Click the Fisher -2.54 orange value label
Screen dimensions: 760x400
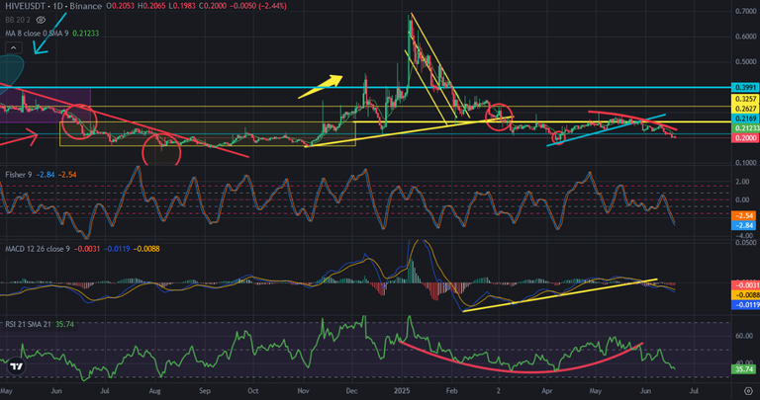(745, 215)
